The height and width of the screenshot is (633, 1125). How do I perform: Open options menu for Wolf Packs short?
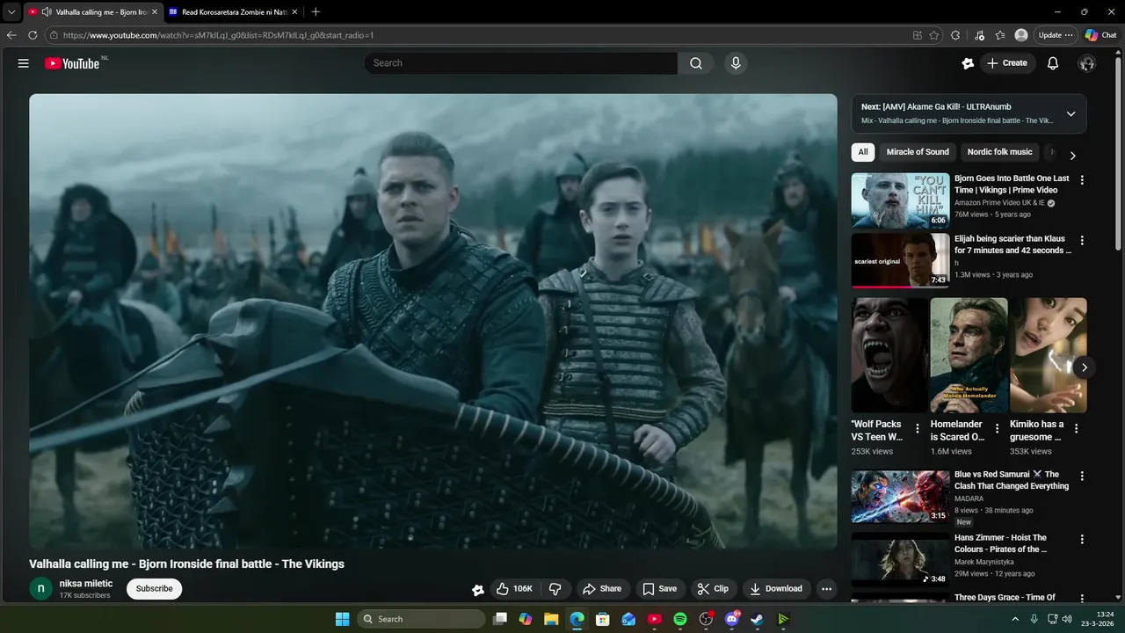click(x=918, y=429)
